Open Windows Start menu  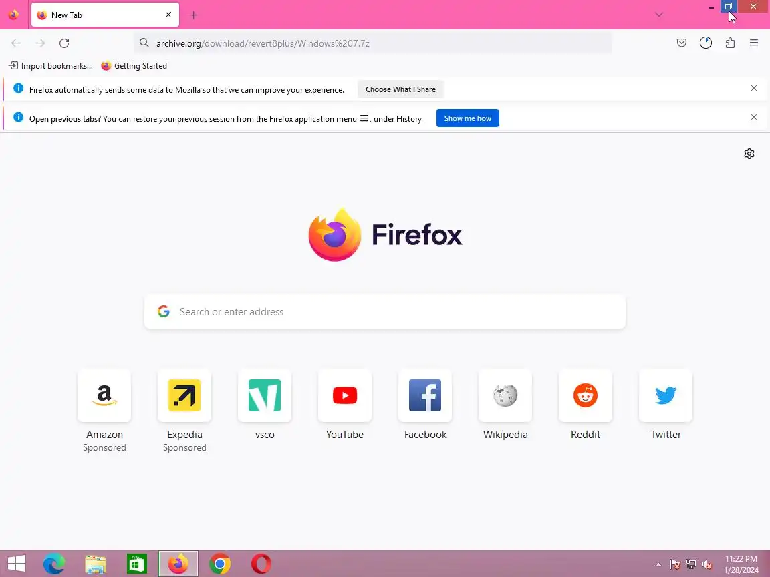(x=16, y=564)
